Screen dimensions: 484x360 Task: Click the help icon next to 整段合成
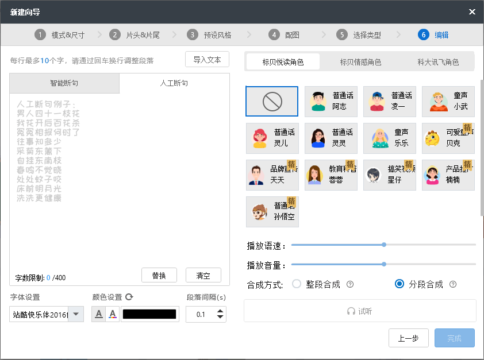(350, 284)
